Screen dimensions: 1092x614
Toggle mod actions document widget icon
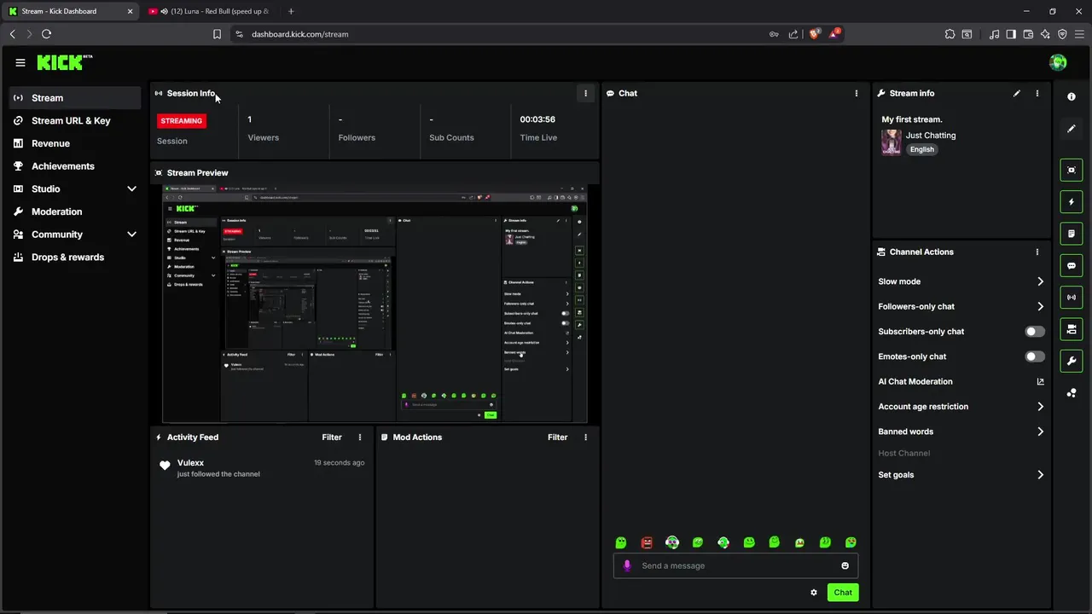point(1072,234)
